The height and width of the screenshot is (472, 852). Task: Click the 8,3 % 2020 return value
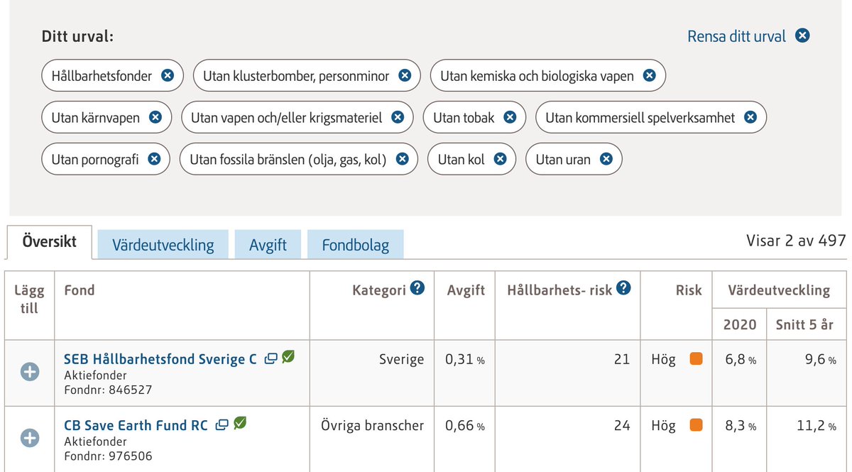click(741, 425)
